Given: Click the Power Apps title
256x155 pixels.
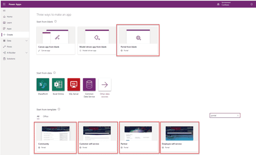Looking at the screenshot, I should [x=15, y=4].
